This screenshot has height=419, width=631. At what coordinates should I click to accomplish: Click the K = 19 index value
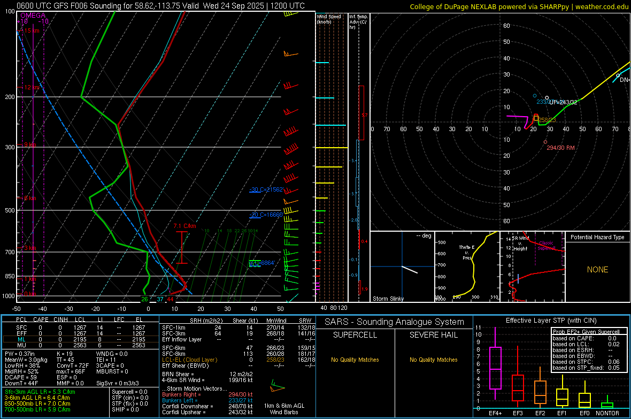[65, 354]
